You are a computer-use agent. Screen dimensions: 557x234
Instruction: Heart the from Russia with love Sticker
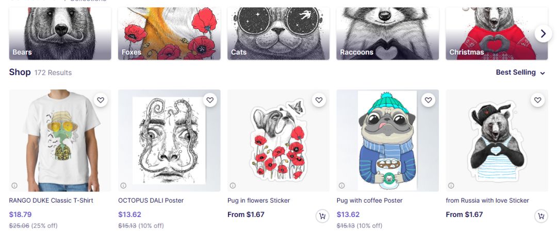pyautogui.click(x=538, y=100)
